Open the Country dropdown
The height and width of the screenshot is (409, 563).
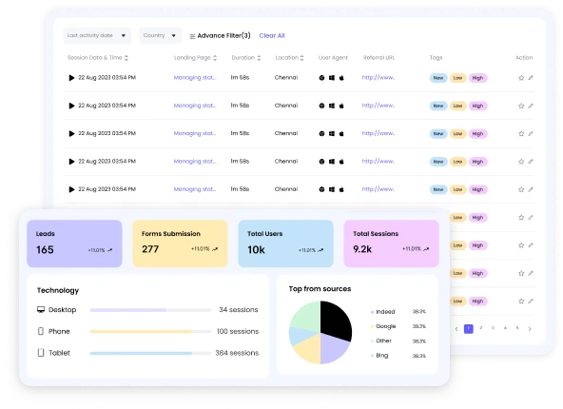[160, 35]
